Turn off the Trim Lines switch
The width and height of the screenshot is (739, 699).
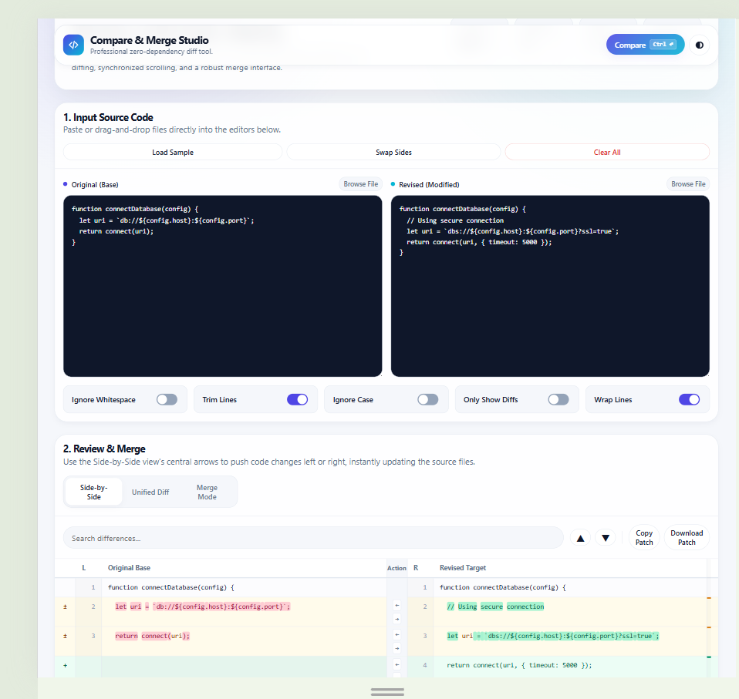coord(298,400)
